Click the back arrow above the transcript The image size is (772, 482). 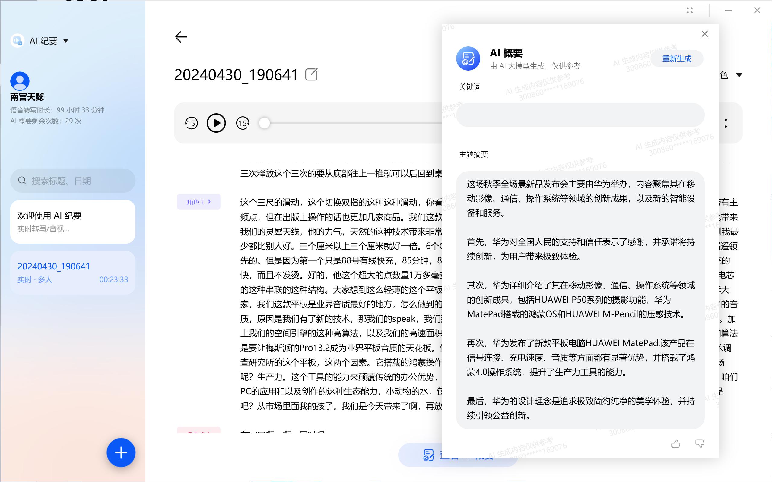(x=181, y=37)
